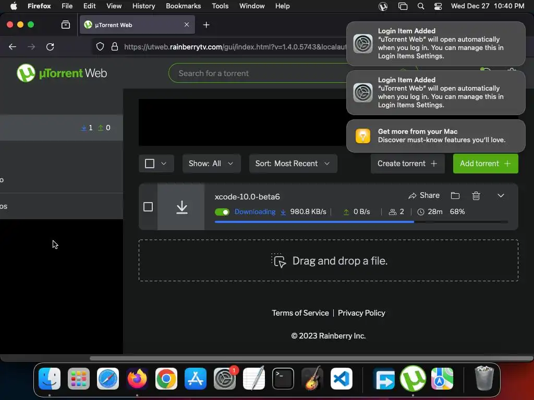Open Google Chrome from the Dock
534x400 pixels.
tap(166, 379)
